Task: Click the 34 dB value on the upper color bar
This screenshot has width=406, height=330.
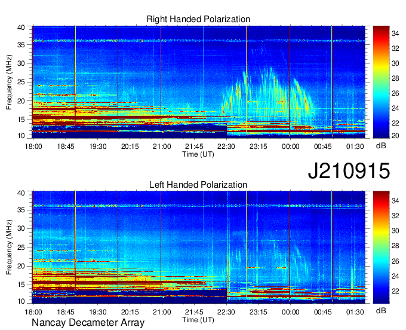Action: point(395,33)
